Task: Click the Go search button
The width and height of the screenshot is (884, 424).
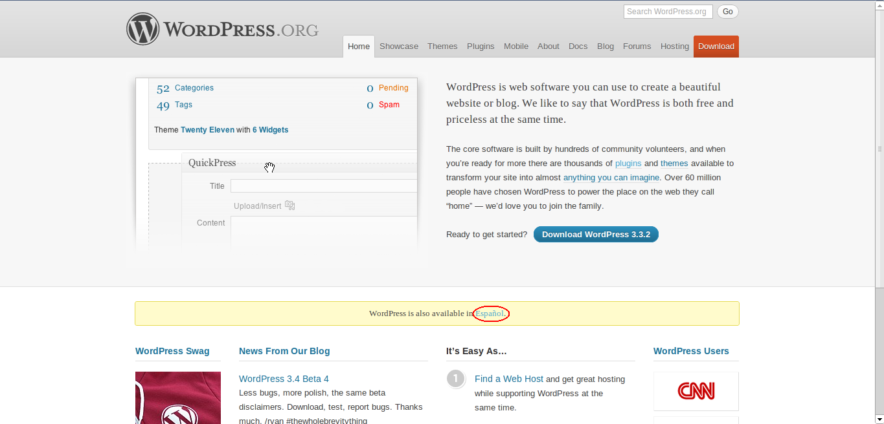Action: [x=728, y=12]
